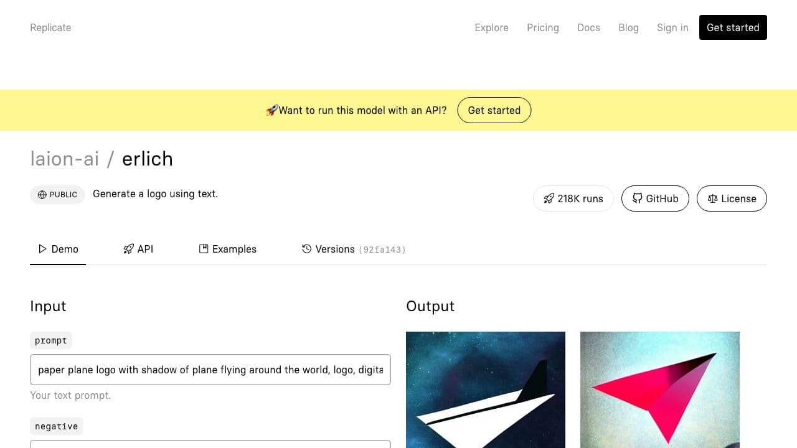The width and height of the screenshot is (797, 448).
Task: Click the play icon on Demo tab
Action: 42,249
